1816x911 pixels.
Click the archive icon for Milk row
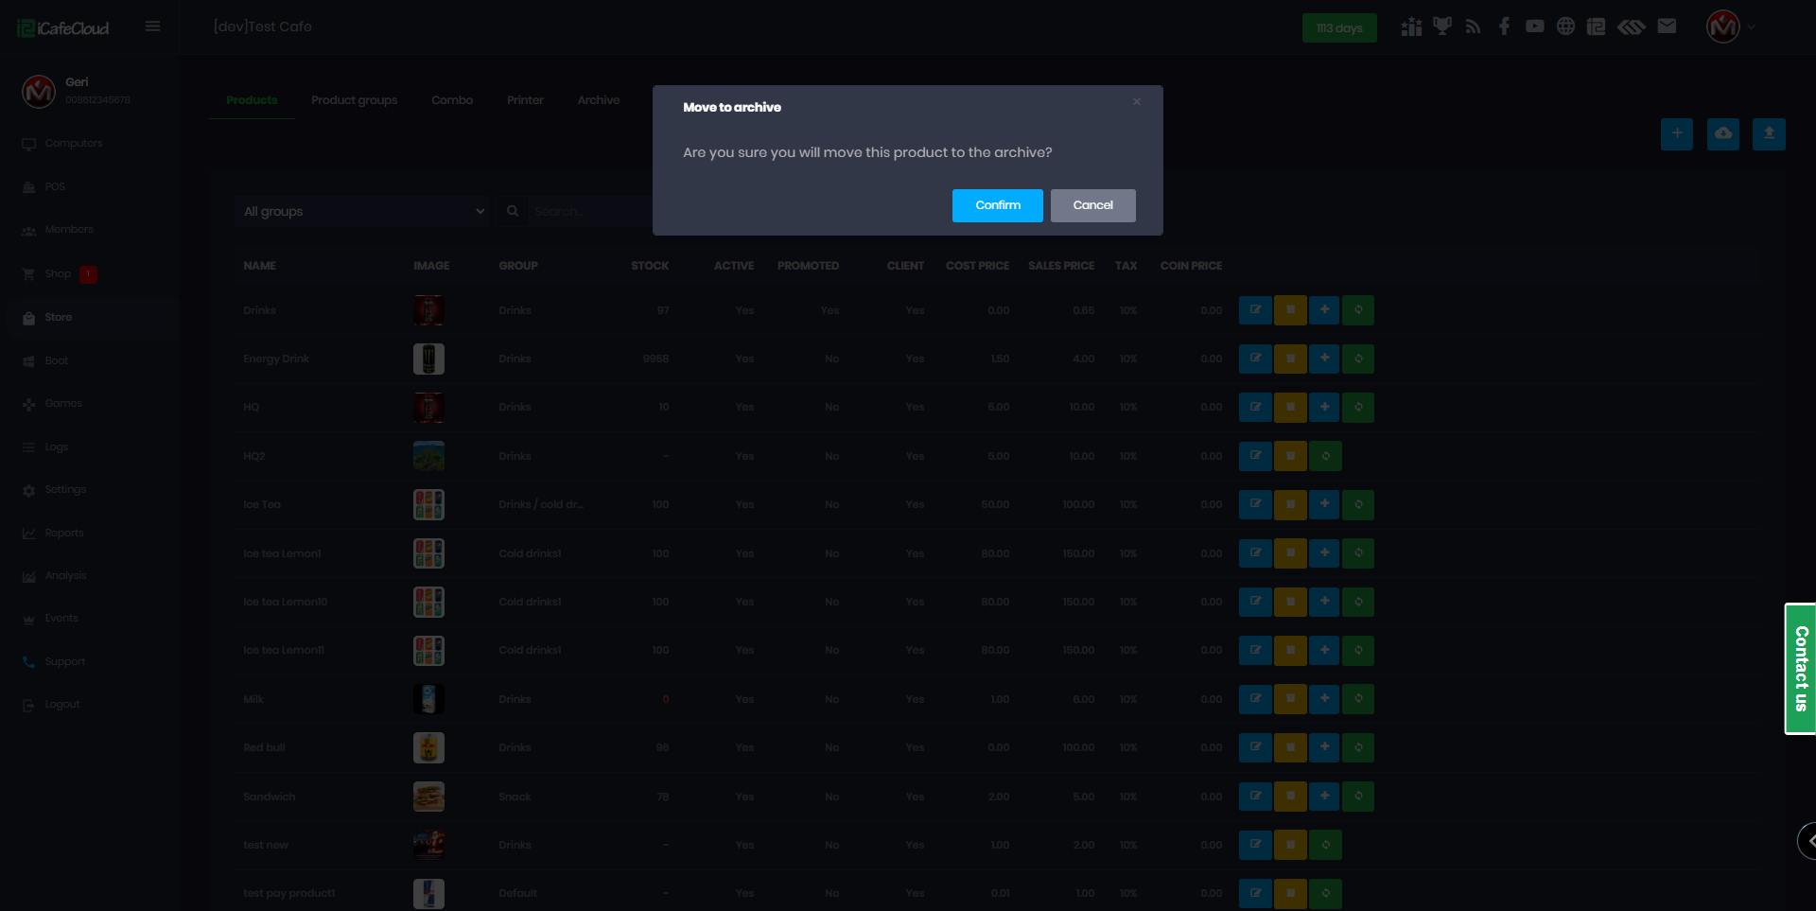pyautogui.click(x=1290, y=699)
